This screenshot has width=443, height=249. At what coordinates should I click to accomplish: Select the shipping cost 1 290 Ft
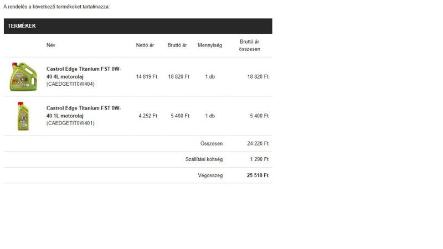click(x=259, y=159)
